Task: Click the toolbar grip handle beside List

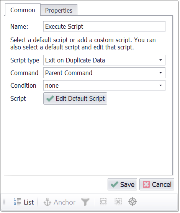Action: [x=4, y=202]
